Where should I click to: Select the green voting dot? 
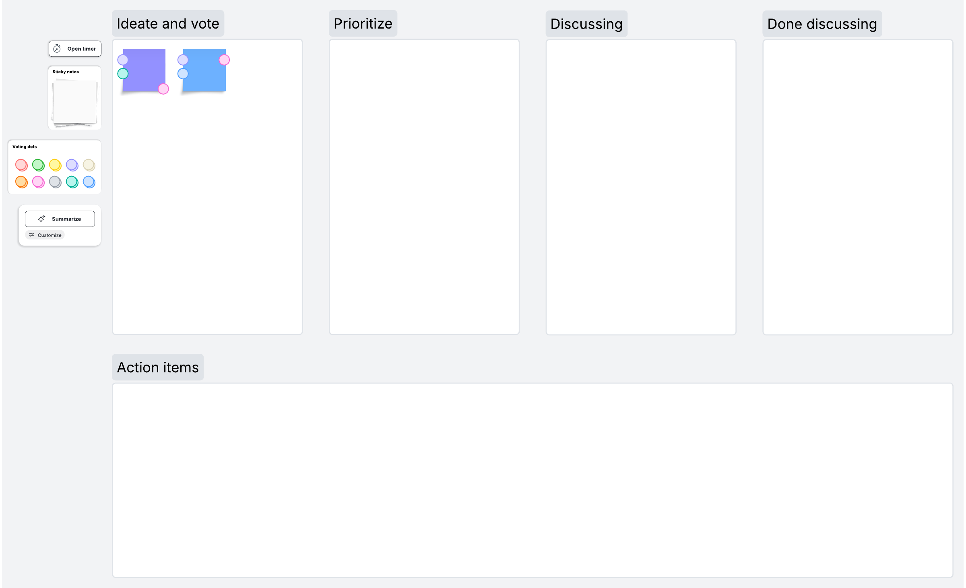pyautogui.click(x=38, y=165)
